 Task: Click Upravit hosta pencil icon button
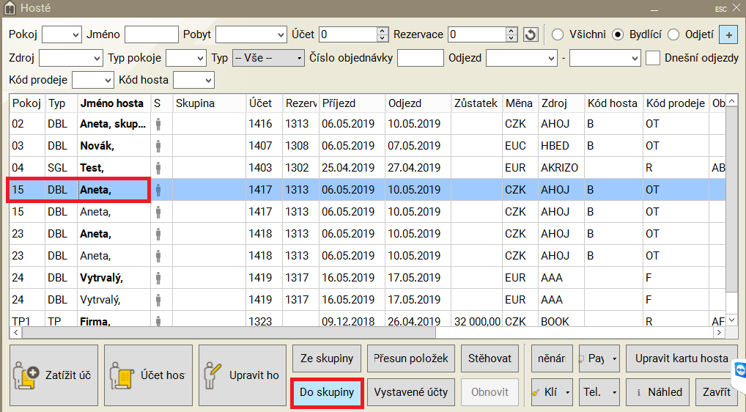pos(242,375)
